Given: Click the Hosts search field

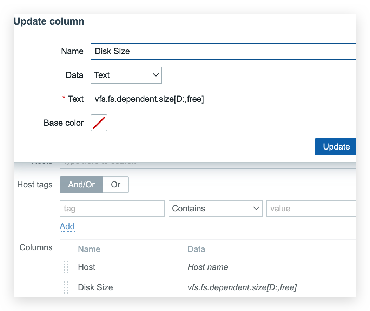Looking at the screenshot, I should 207,163.
